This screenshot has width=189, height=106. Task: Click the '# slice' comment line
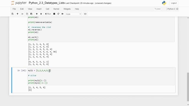(x=32, y=75)
